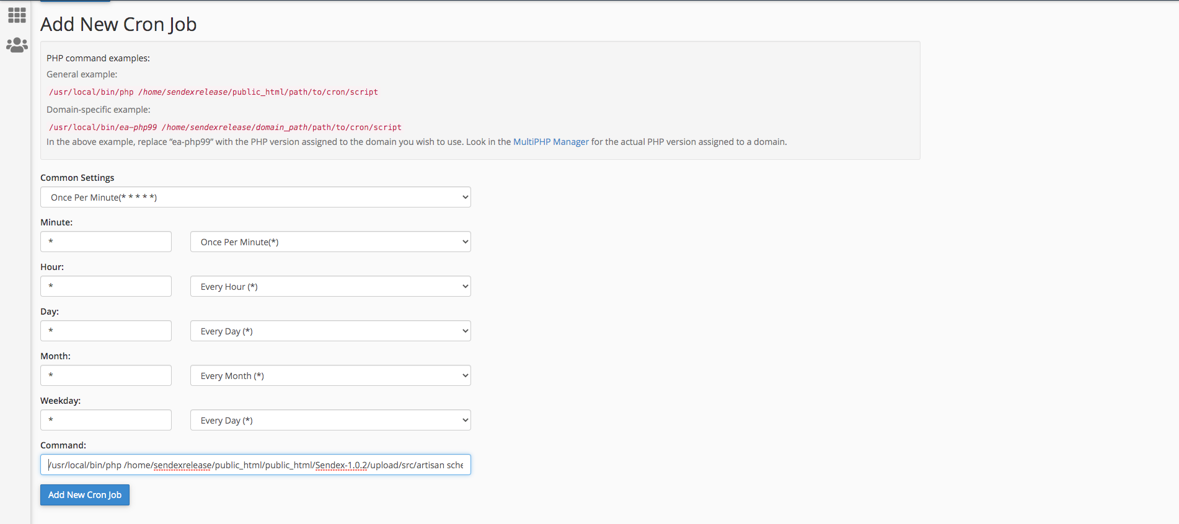Click the Add New Cron Job heading
Image resolution: width=1179 pixels, height=524 pixels.
click(x=118, y=24)
